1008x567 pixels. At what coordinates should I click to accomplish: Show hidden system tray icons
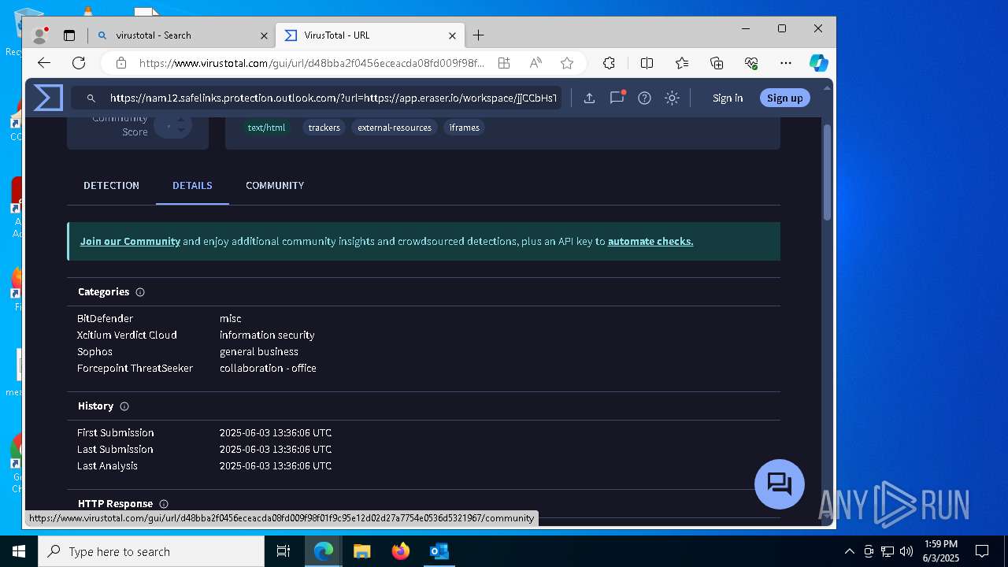pos(849,551)
